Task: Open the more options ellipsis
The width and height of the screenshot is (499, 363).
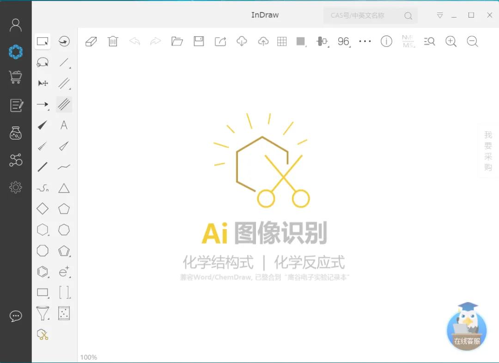Action: [x=365, y=42]
